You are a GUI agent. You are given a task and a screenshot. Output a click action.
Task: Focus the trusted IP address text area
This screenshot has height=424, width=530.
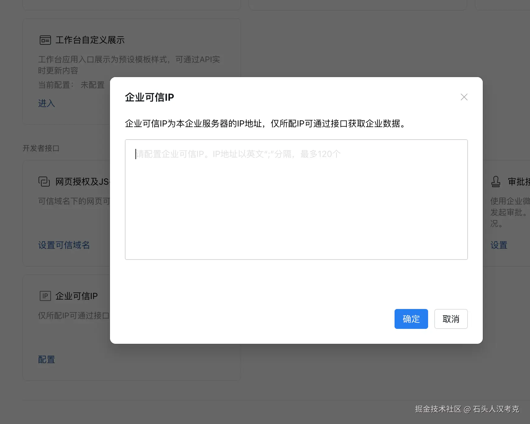pos(296,199)
